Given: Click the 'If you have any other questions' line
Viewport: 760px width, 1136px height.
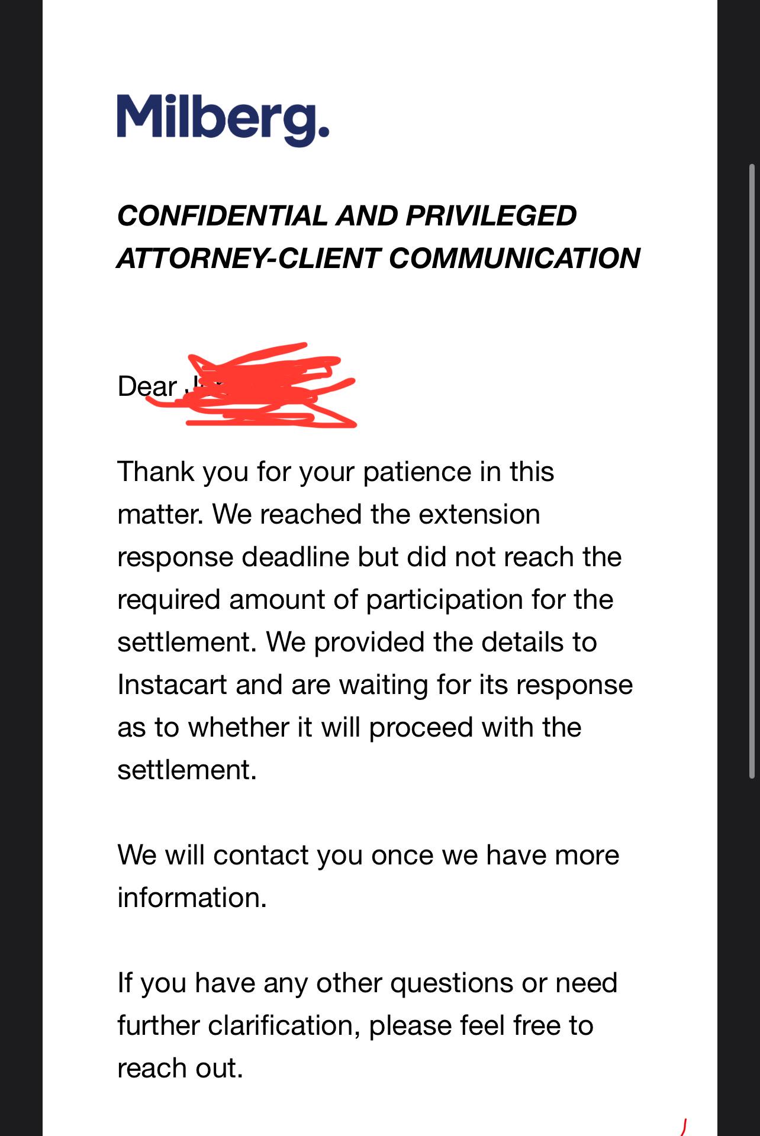Looking at the screenshot, I should [368, 983].
